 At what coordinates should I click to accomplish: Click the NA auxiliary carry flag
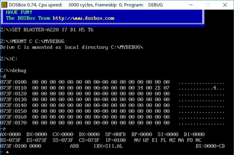pos(181,140)
